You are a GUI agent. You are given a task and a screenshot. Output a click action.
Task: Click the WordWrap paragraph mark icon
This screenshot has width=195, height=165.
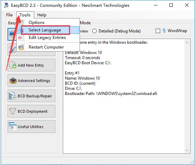[x=164, y=31]
